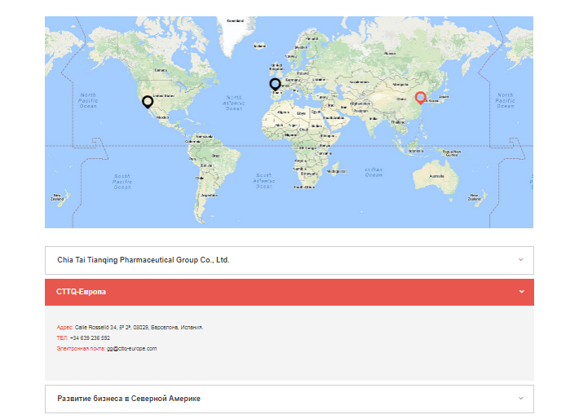Click the Электронная почта label

(x=81, y=349)
